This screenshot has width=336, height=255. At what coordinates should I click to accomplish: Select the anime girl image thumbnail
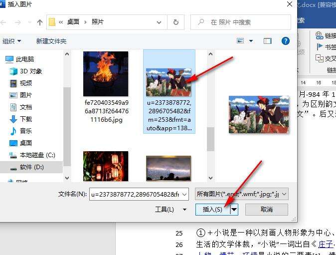point(168,82)
